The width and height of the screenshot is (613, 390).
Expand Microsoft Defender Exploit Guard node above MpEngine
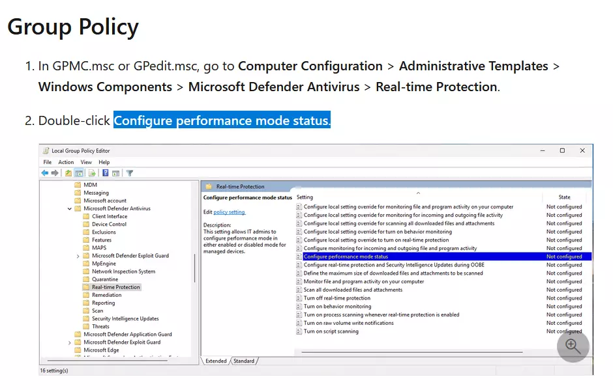pos(78,256)
